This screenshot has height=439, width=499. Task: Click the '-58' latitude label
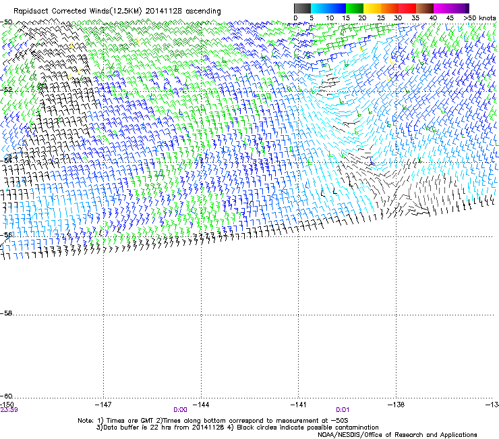[6, 313]
